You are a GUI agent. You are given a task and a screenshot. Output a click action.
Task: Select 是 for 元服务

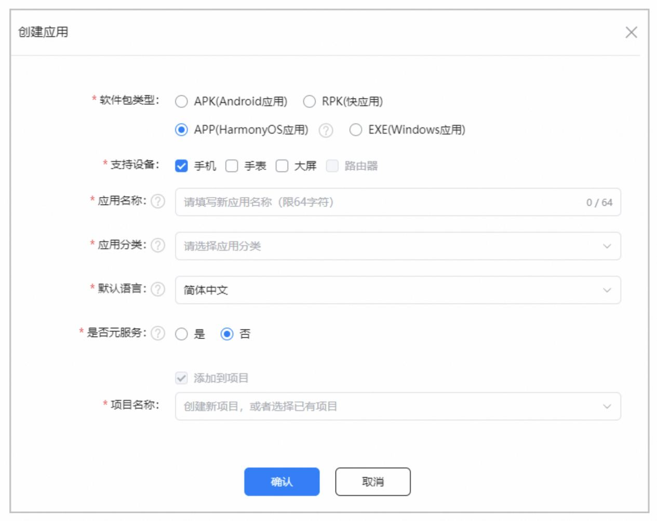point(181,334)
